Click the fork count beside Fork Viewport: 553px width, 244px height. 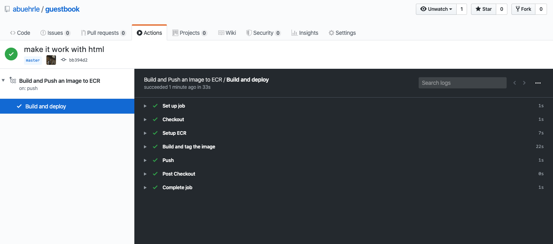[x=541, y=9]
